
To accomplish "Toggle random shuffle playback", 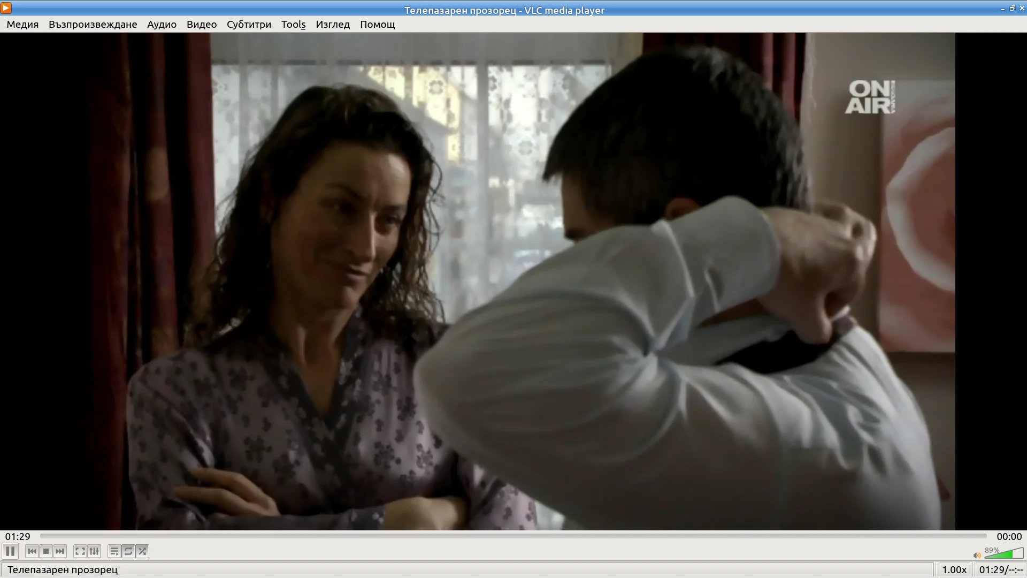I will [142, 551].
